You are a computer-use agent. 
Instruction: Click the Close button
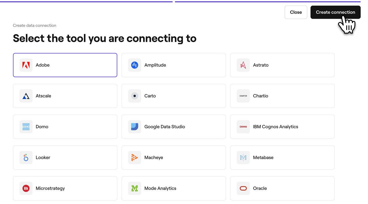[x=296, y=12]
